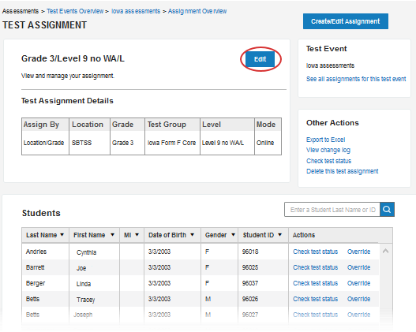Open the Date of Birth sort arrow
Screen dimensions: 416x332
(193, 235)
